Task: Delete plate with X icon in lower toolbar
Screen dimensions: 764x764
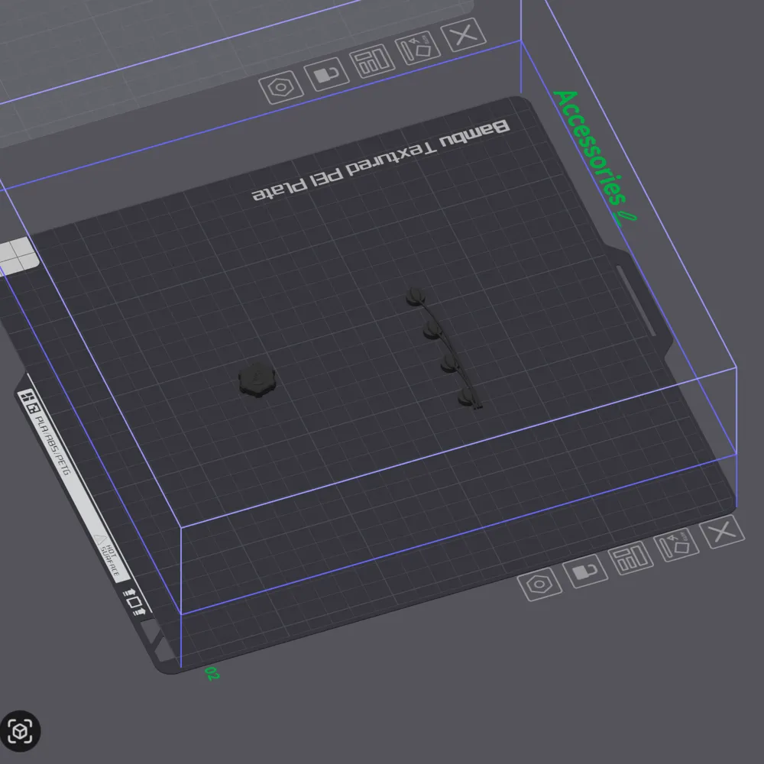Action: click(722, 532)
